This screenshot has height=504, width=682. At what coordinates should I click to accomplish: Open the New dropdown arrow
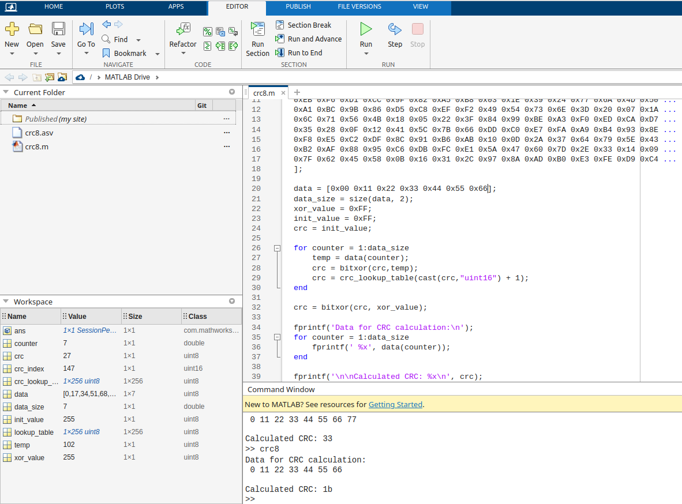pos(12,54)
